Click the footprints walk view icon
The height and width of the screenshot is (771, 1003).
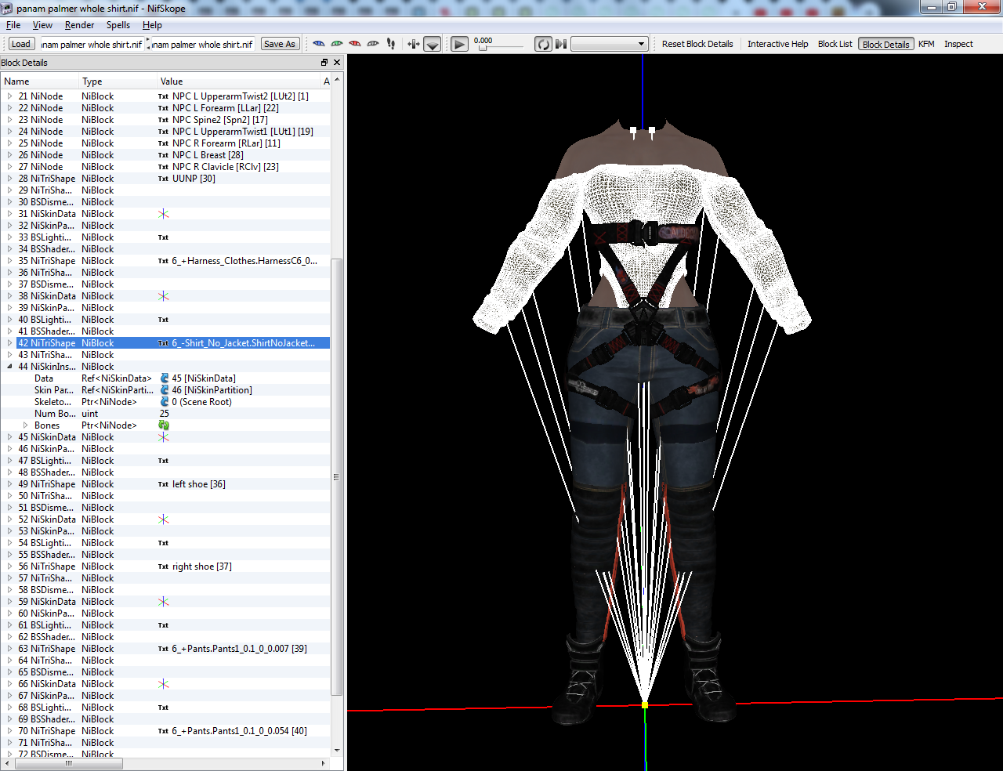pyautogui.click(x=391, y=44)
